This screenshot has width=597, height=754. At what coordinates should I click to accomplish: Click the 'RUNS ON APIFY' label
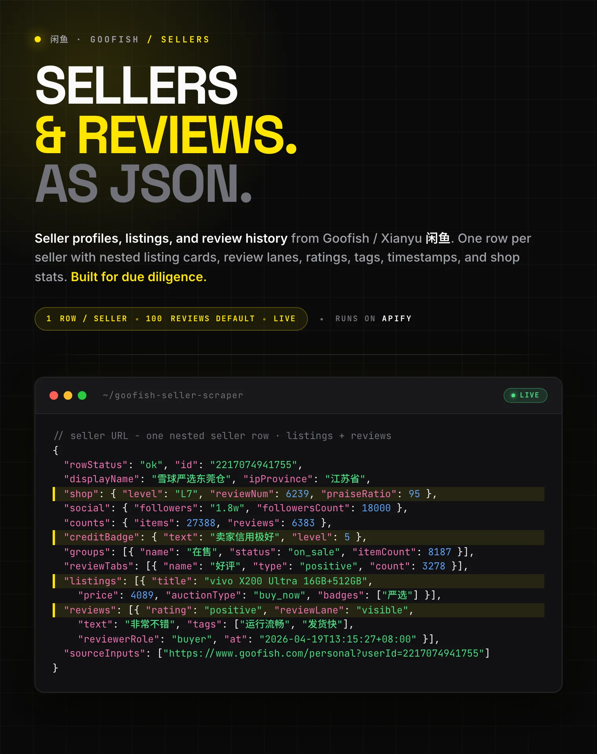click(373, 318)
